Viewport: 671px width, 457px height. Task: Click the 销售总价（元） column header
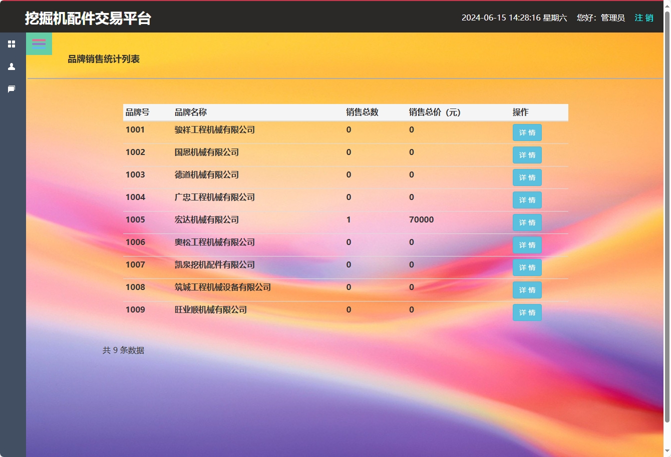(434, 112)
